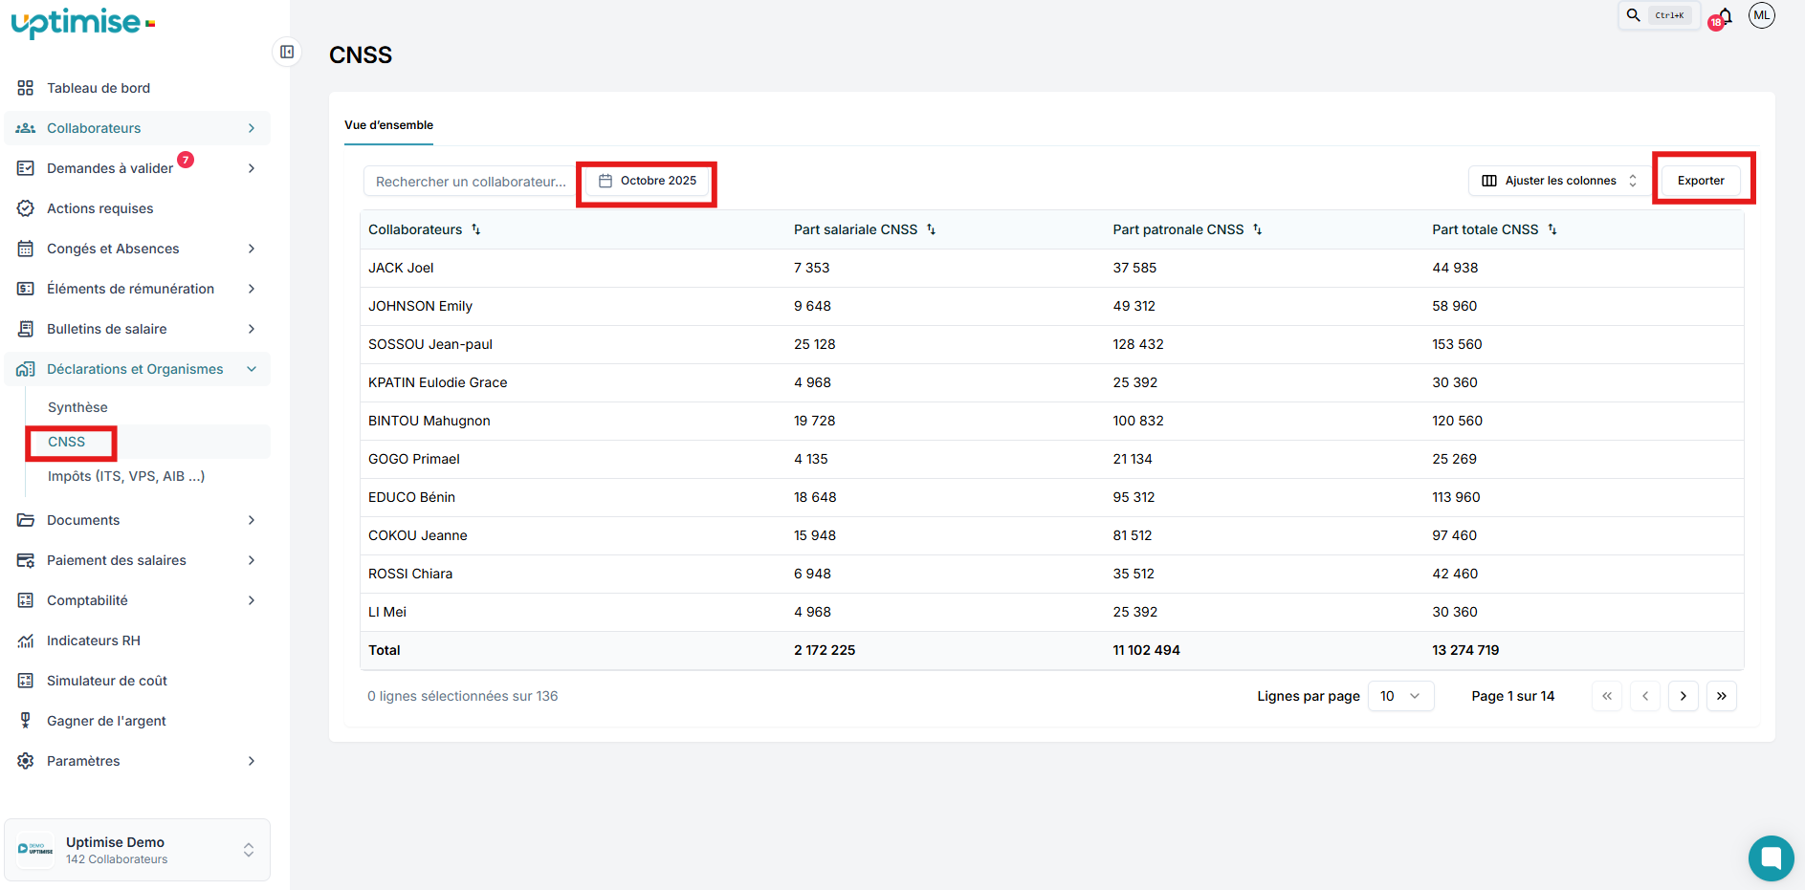Image resolution: width=1805 pixels, height=890 pixels.
Task: Sort by Collaborateurs column arrows
Action: (475, 229)
